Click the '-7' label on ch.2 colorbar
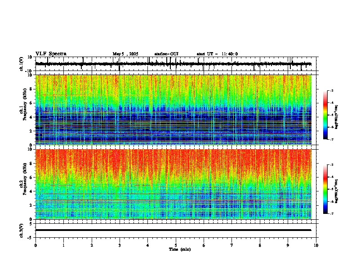Viewport: 356px width, 275px height. click(x=332, y=213)
